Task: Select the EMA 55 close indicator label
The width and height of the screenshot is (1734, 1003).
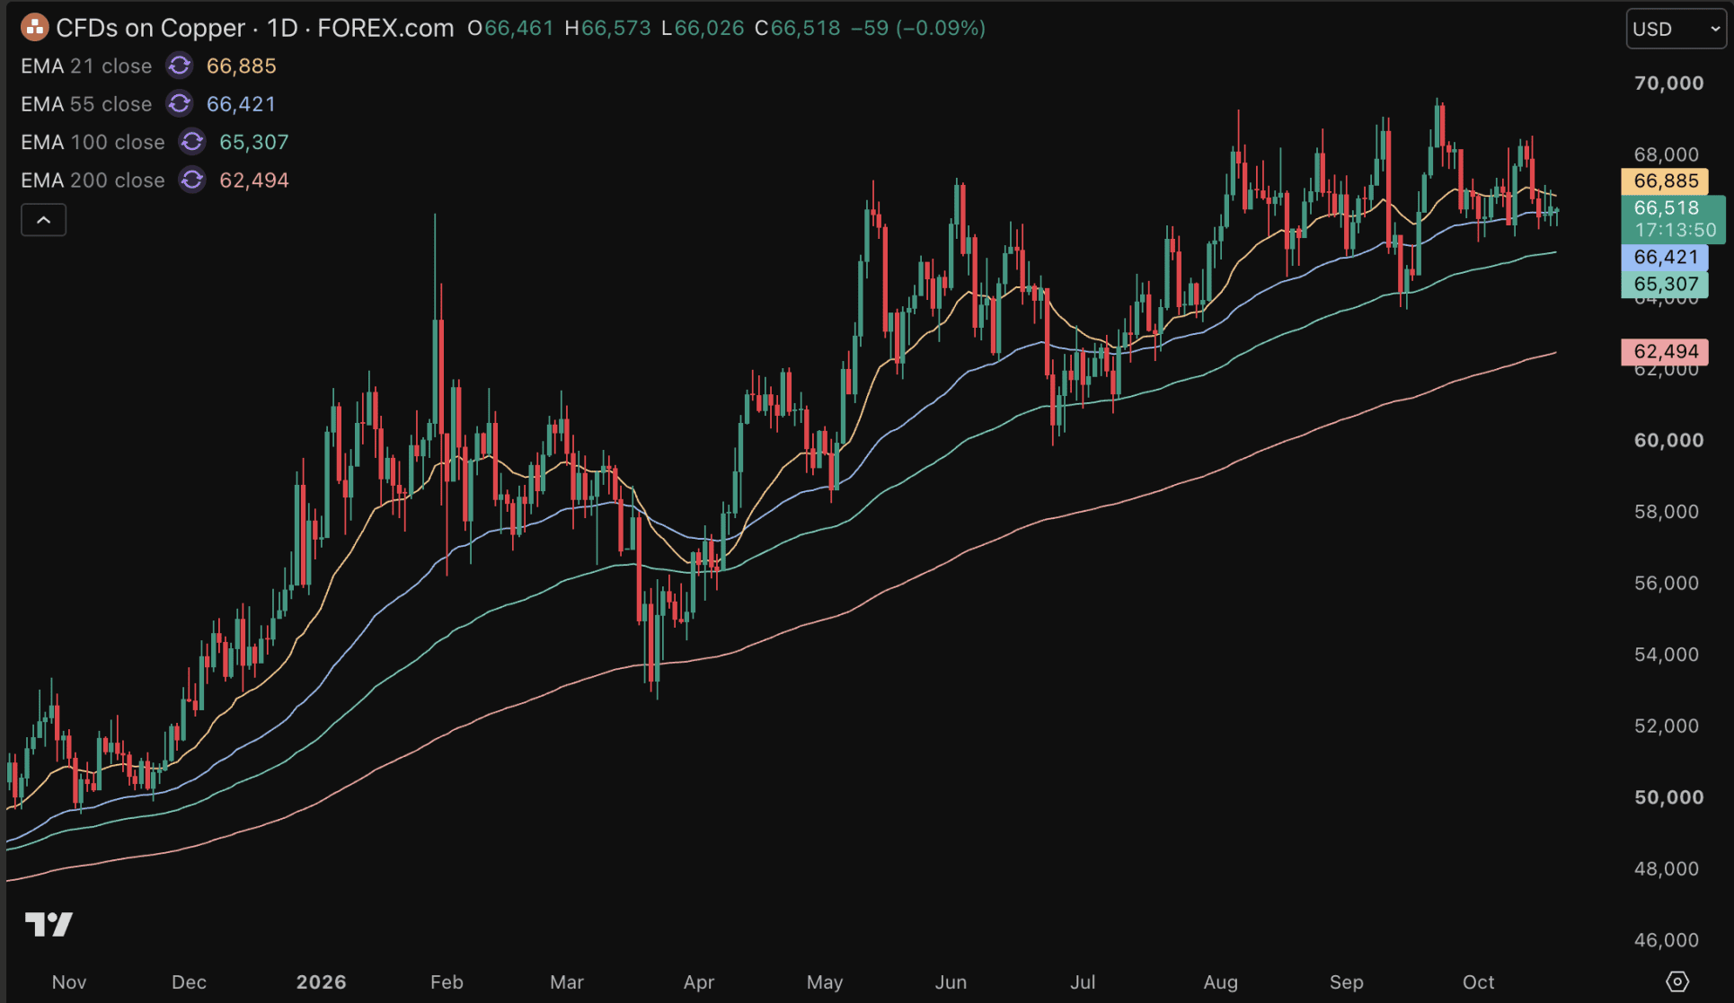Action: [x=86, y=104]
